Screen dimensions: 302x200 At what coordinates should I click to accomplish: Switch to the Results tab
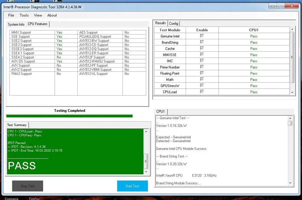[160, 23]
